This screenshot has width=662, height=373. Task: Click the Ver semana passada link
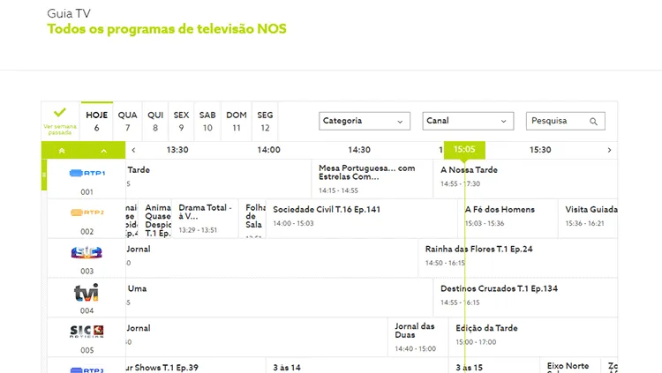[x=60, y=130]
